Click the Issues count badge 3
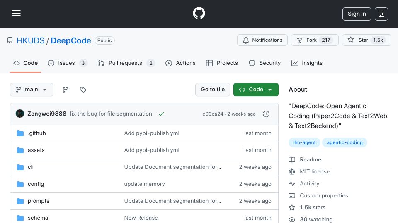Screen dimensions: 398x223 point(83,63)
